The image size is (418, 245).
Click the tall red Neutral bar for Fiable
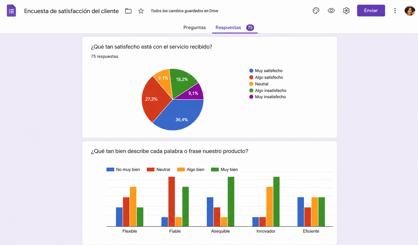click(x=172, y=201)
